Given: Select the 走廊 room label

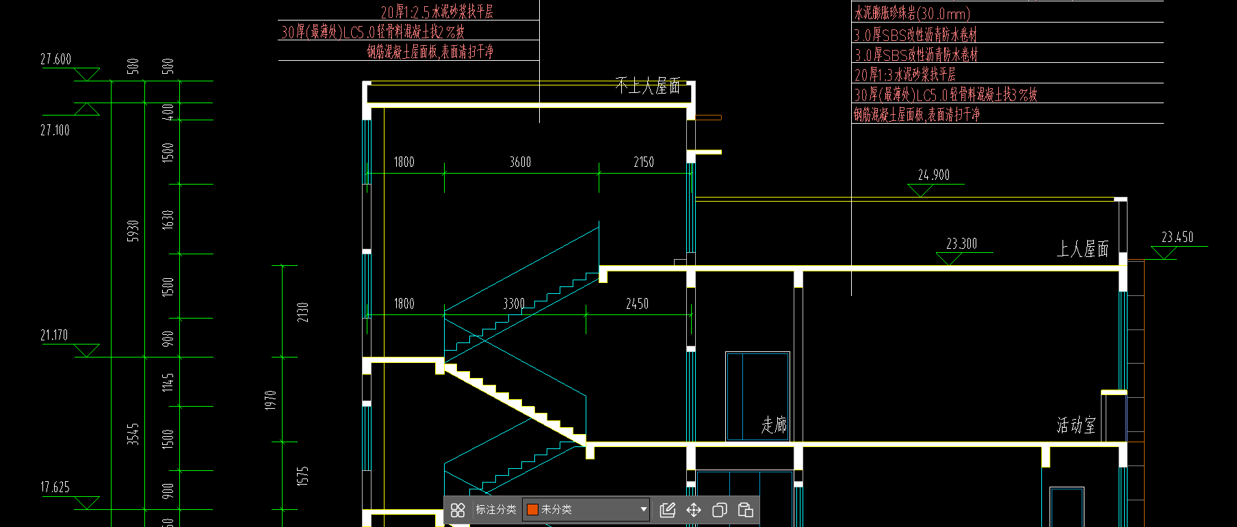Looking at the screenshot, I should pos(774,425).
